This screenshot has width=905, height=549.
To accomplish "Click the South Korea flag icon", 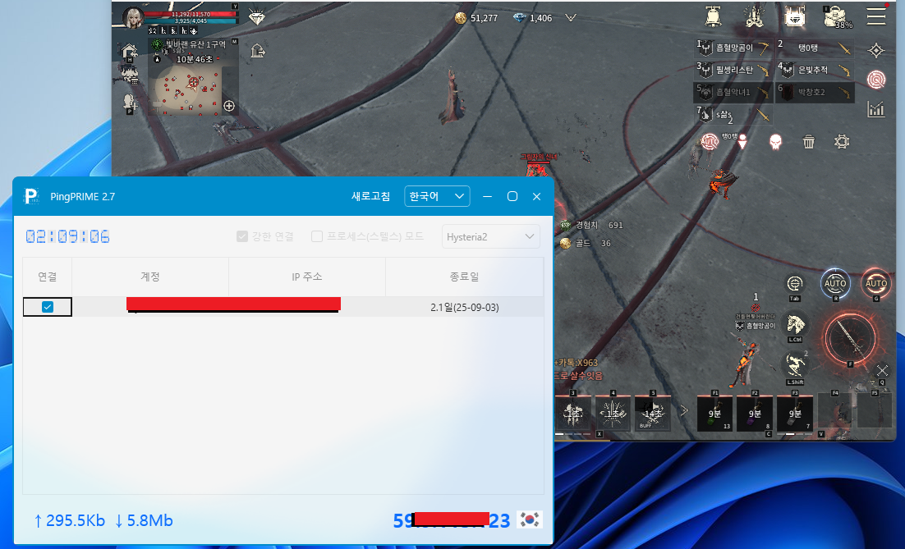I will [x=530, y=519].
